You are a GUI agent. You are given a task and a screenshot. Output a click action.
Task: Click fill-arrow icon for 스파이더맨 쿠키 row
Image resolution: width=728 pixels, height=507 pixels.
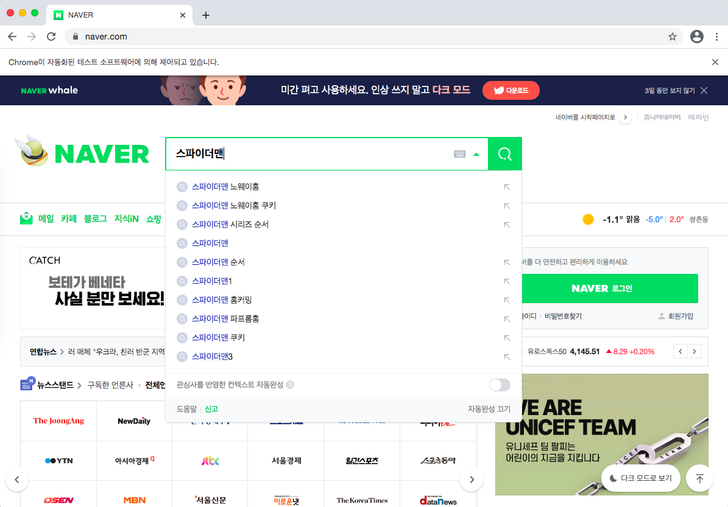pyautogui.click(x=507, y=338)
